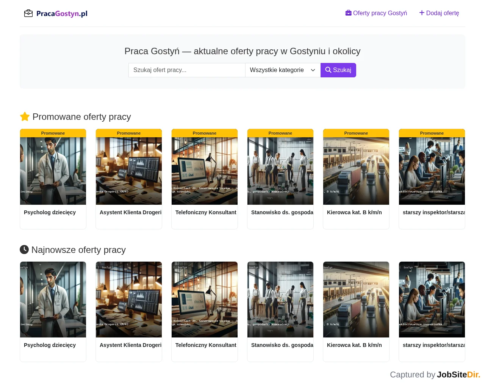Open newest Telefoniczny Konsultant thumbnail

point(205,300)
